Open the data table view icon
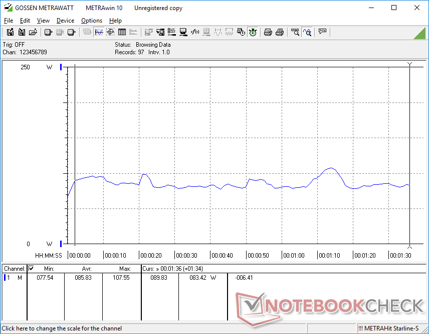429x334 pixels. (x=122, y=32)
